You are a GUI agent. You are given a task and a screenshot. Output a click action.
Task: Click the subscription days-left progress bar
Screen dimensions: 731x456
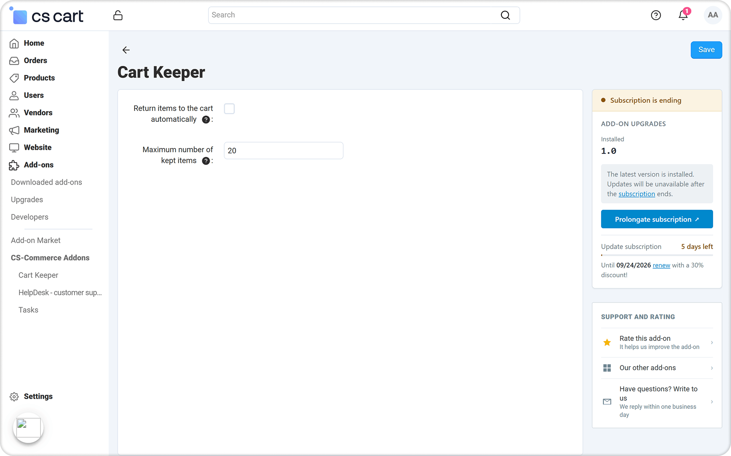(x=657, y=255)
